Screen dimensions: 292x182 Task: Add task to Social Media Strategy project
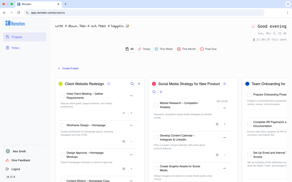(x=161, y=92)
